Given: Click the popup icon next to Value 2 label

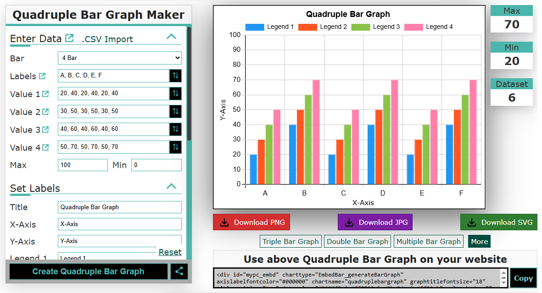Looking at the screenshot, I should coord(45,112).
